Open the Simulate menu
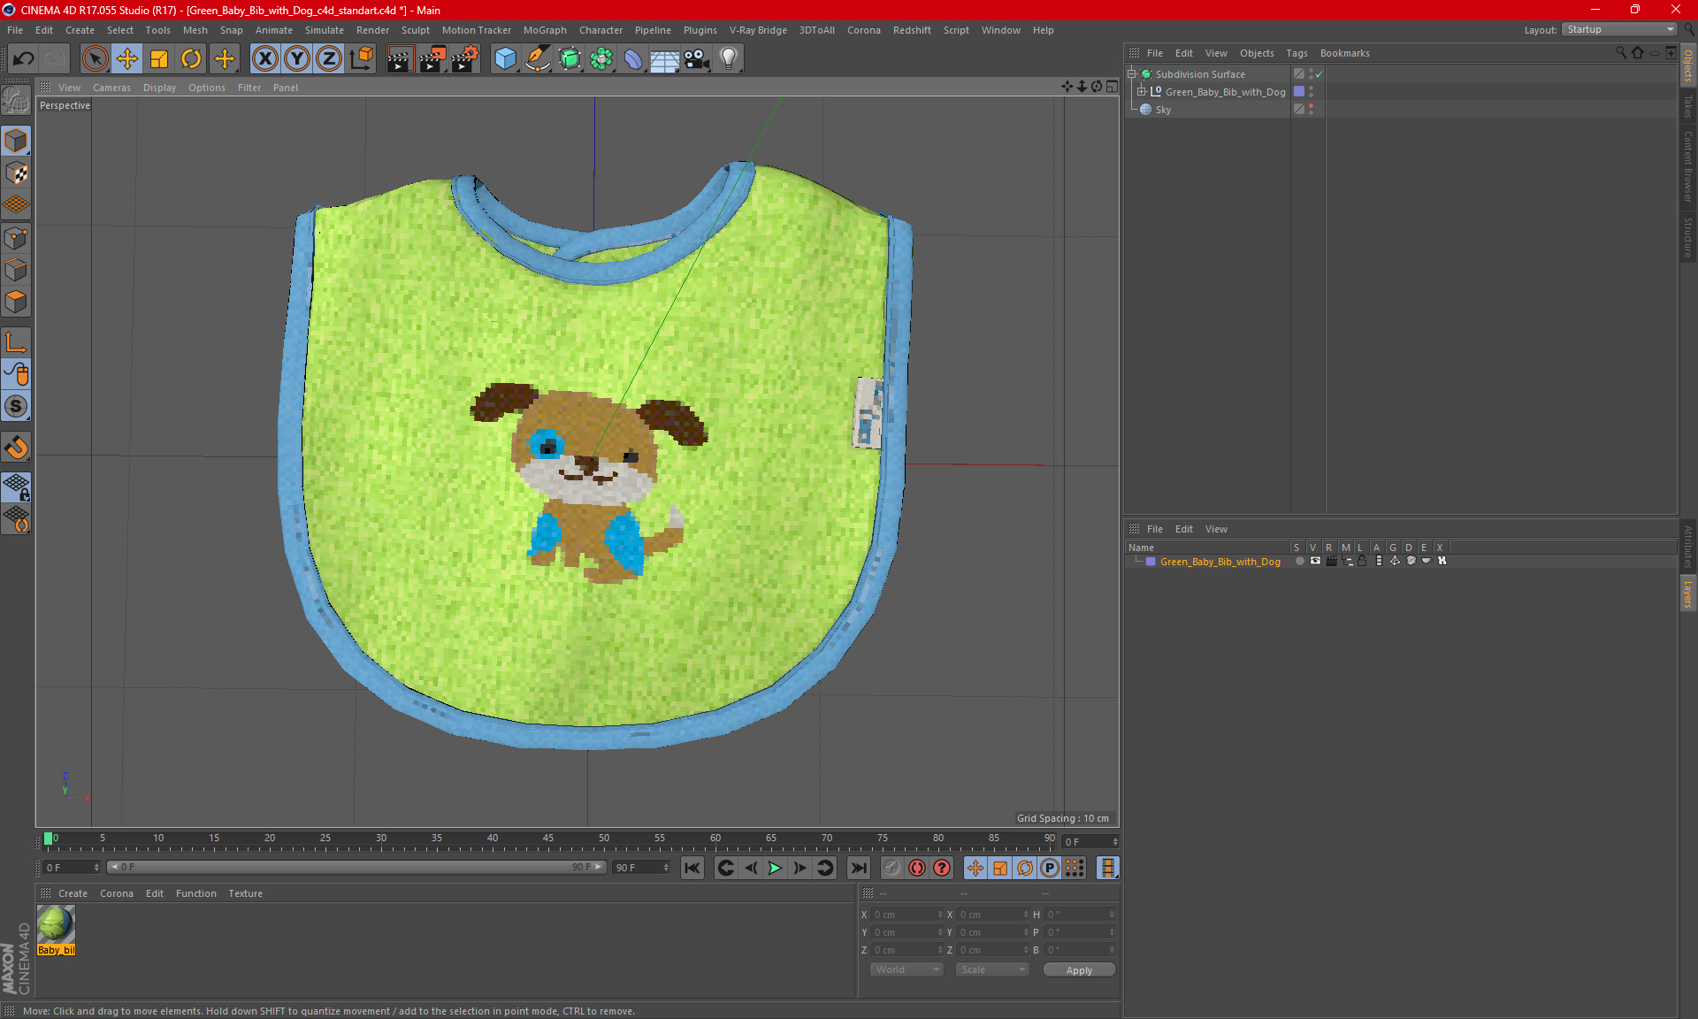Screen dimensions: 1698x1019 pyautogui.click(x=324, y=30)
